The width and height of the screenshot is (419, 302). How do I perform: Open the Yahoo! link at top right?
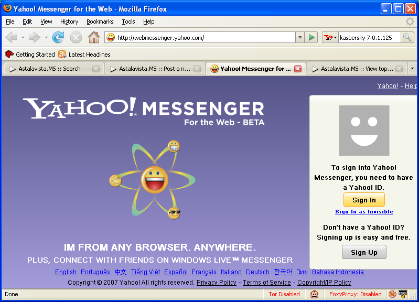[x=388, y=86]
